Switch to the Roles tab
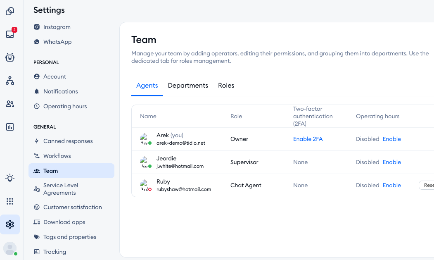 tap(226, 86)
